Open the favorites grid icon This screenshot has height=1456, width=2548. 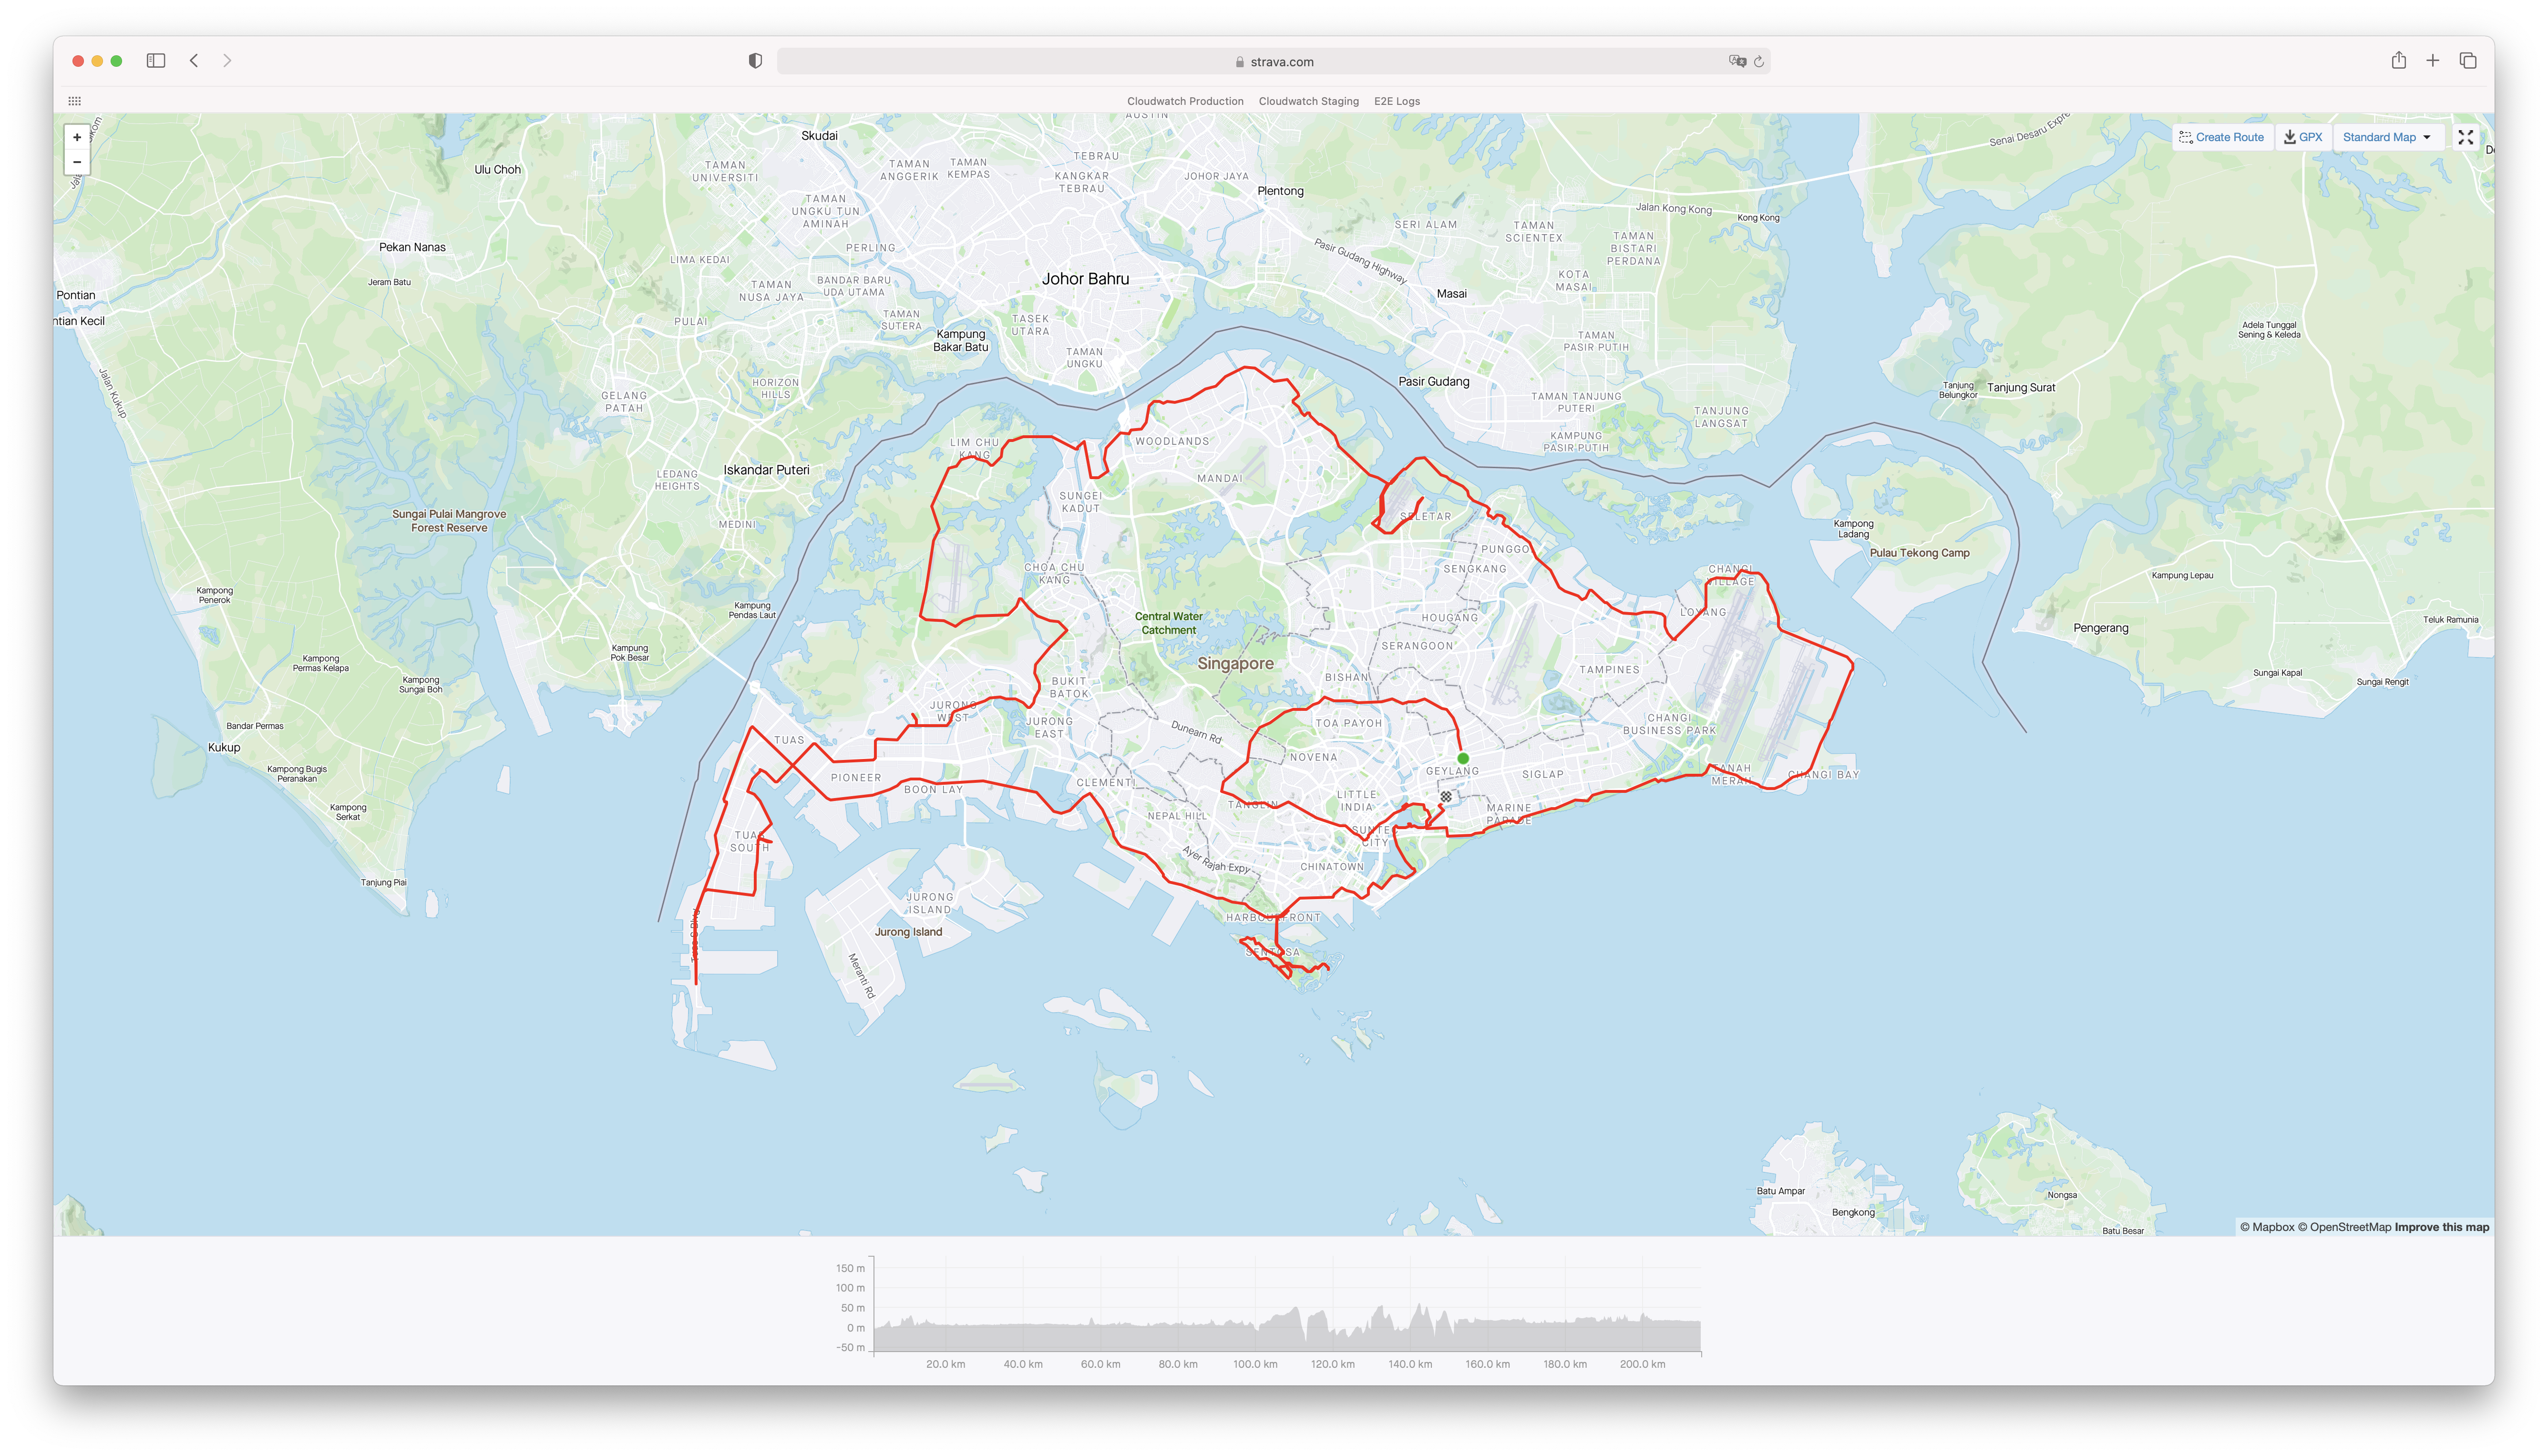click(x=74, y=101)
